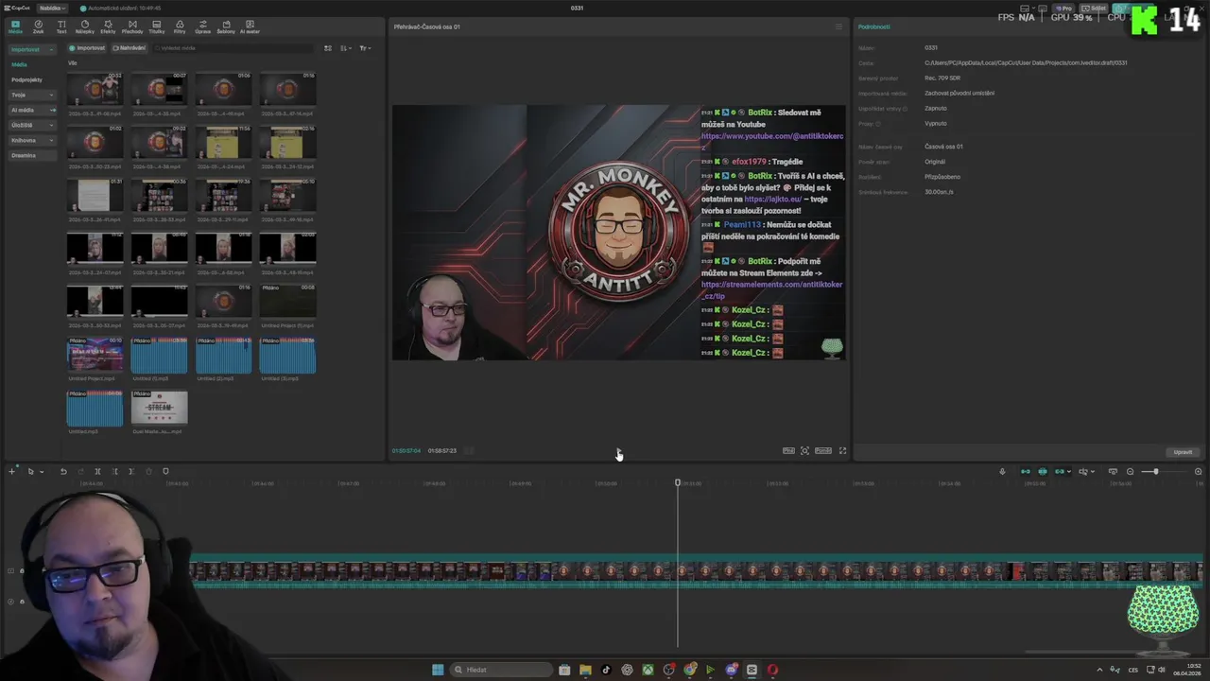Viewport: 1210px width, 681px height.
Task: Expand the Úložiště sidebar section
Action: tap(33, 125)
